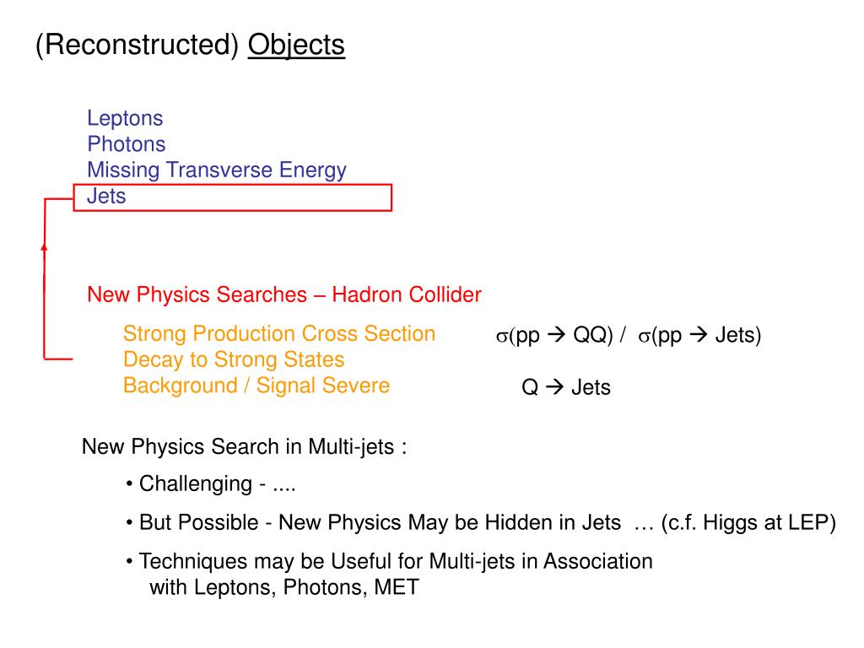Click the (Reconstructed) word in title
The width and height of the screenshot is (864, 648).
pyautogui.click(x=137, y=46)
